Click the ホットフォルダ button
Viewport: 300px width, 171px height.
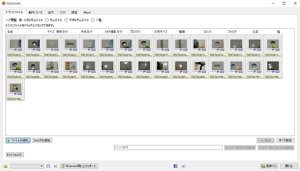15,155
